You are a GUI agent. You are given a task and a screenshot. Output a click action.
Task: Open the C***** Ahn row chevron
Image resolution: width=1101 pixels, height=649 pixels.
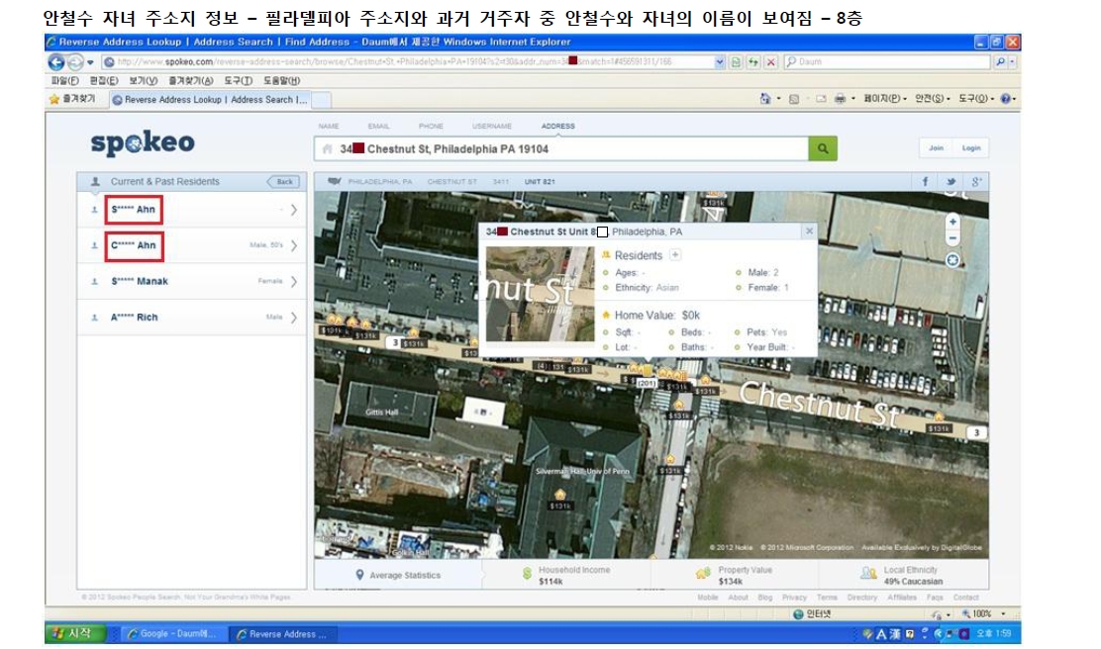(293, 245)
